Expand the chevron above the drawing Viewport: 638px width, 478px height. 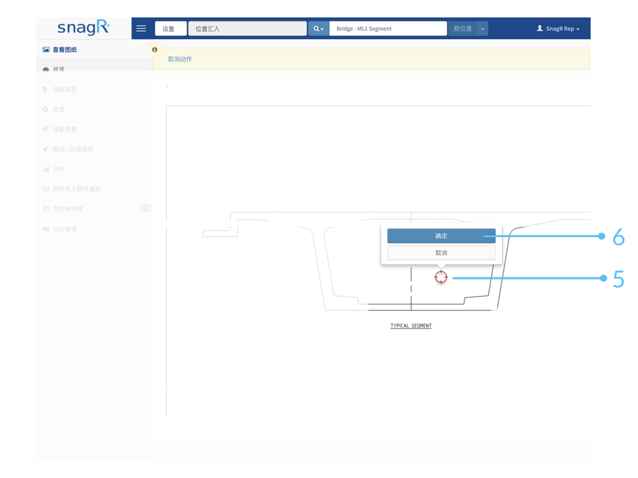point(167,86)
